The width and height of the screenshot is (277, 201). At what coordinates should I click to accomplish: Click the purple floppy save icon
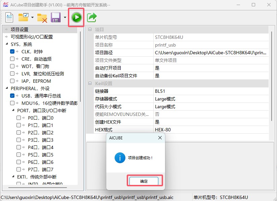click(56, 17)
